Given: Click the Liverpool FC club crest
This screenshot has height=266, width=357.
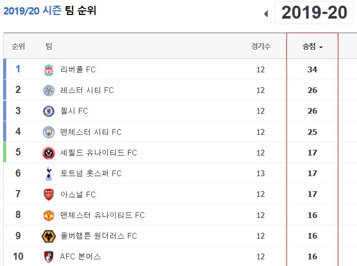Looking at the screenshot, I should (48, 70).
